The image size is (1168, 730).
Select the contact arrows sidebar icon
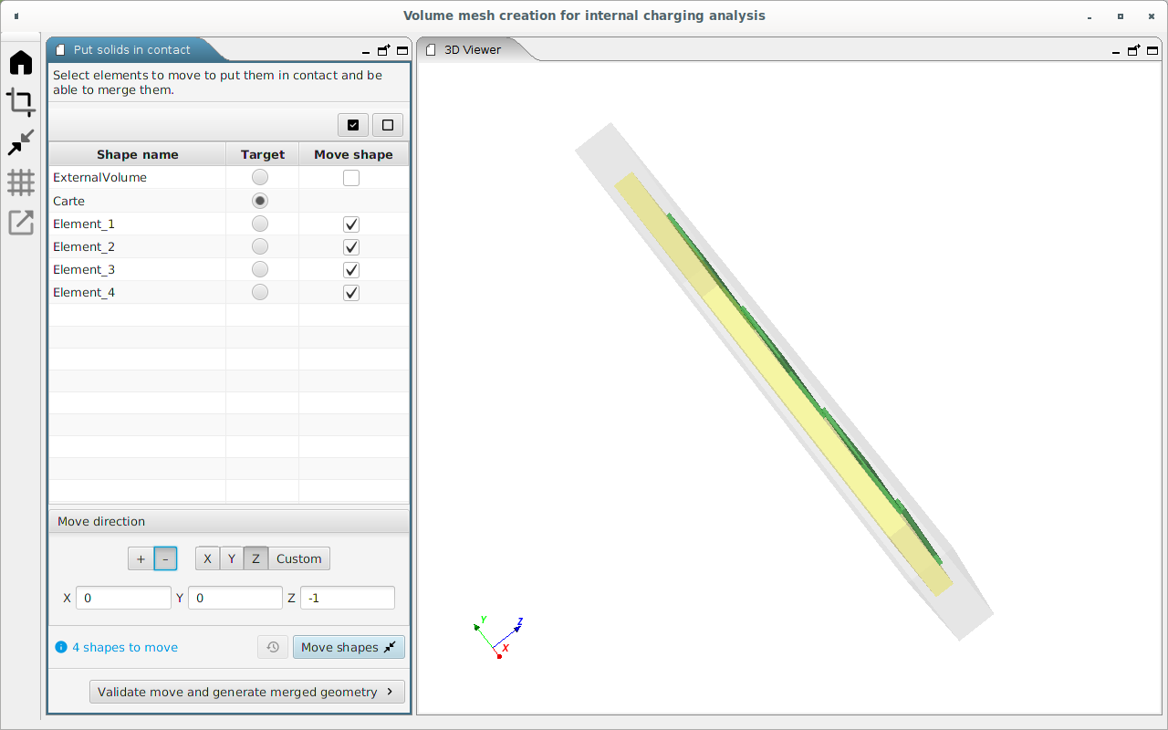tap(21, 142)
